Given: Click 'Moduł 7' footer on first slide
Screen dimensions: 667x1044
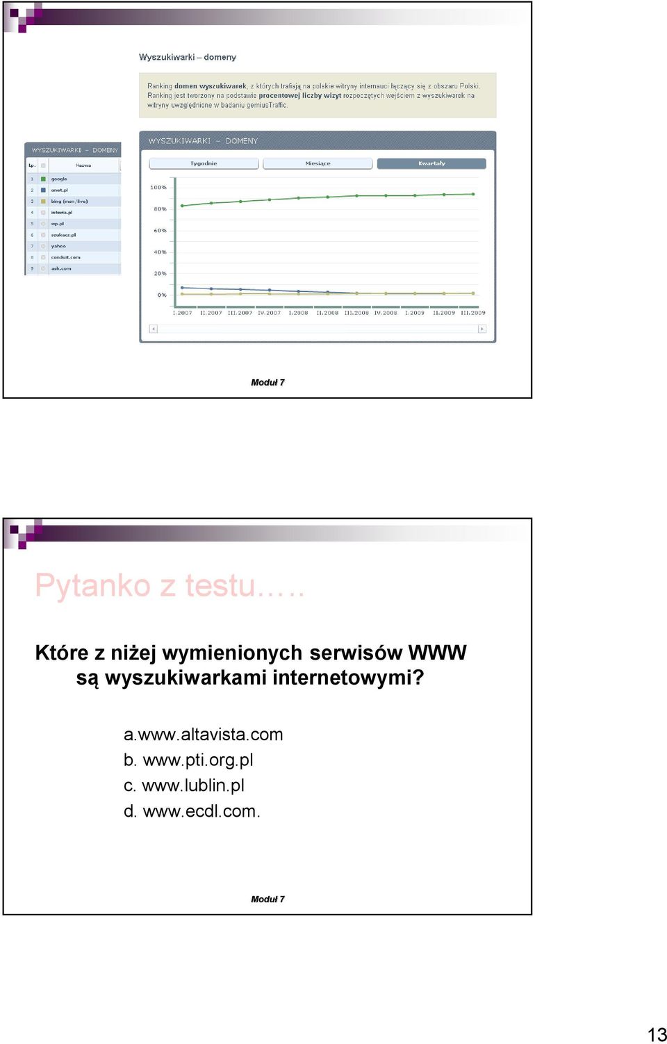Looking at the screenshot, I should (267, 382).
